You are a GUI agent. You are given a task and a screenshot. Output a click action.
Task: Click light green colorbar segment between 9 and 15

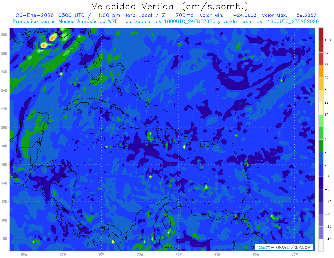click(321, 121)
